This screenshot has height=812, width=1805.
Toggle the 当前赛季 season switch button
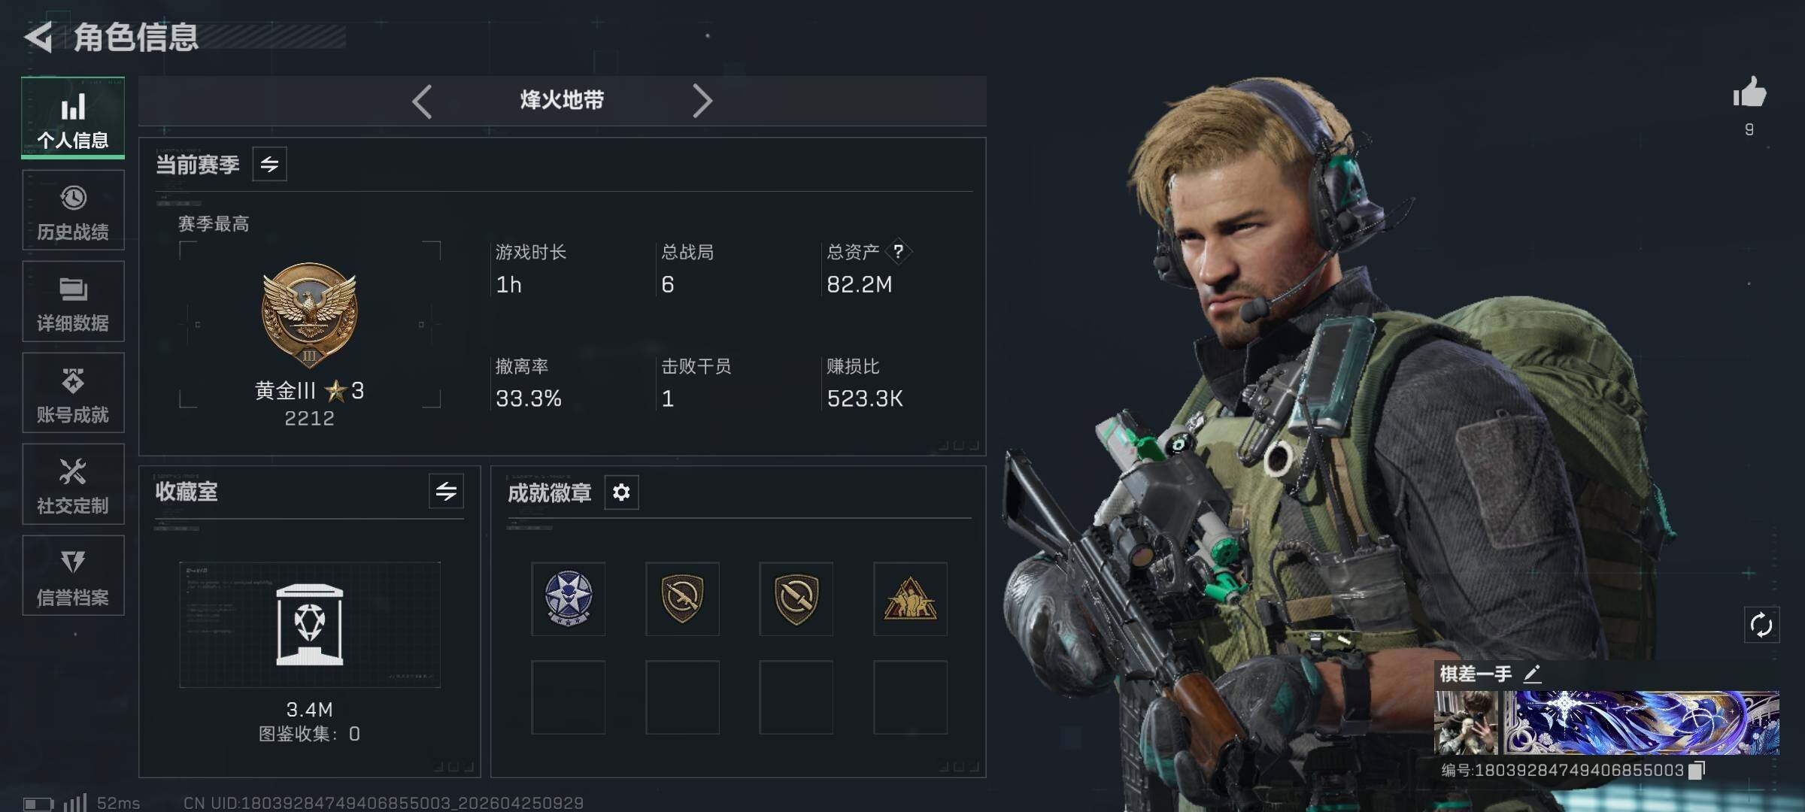point(269,164)
